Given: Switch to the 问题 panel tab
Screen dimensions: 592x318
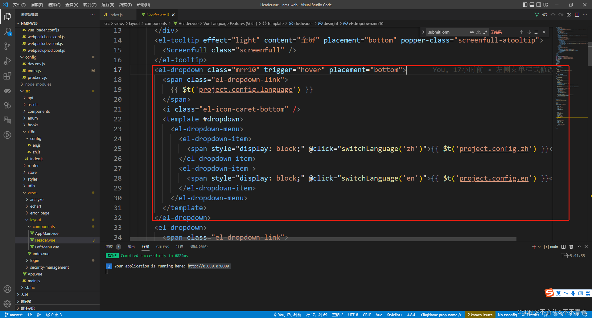Looking at the screenshot, I should [x=109, y=247].
